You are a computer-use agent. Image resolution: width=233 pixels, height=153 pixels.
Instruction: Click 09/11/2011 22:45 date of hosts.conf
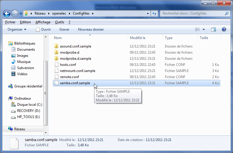coord(142,64)
